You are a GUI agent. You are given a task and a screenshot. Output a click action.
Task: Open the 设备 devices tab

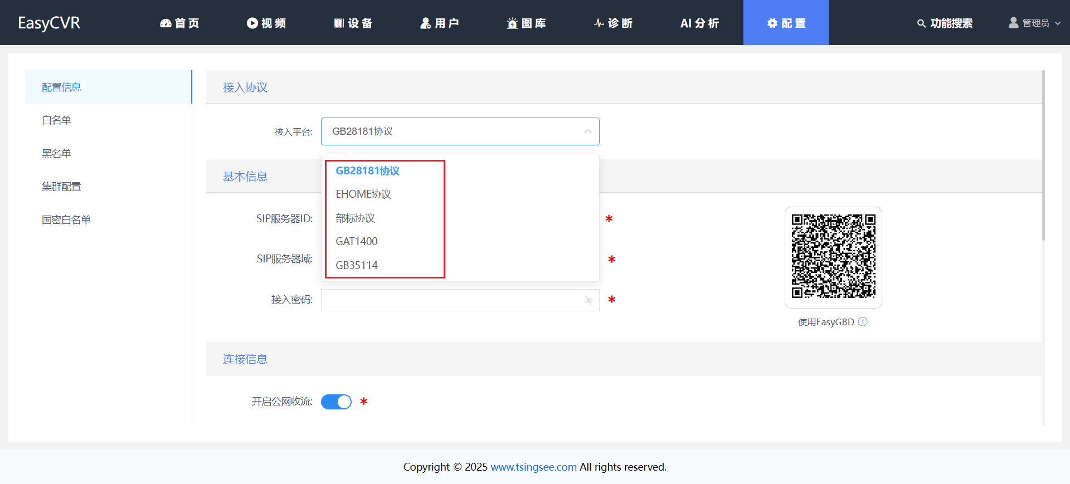[353, 23]
